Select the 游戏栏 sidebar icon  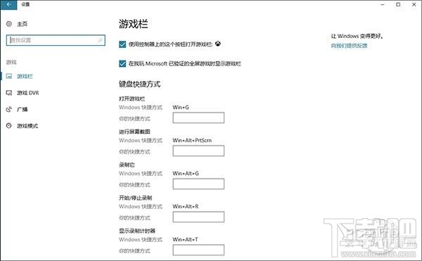(9, 77)
